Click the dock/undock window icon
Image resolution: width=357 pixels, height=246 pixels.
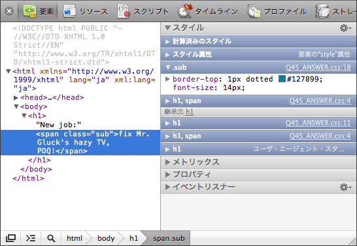click(10, 238)
